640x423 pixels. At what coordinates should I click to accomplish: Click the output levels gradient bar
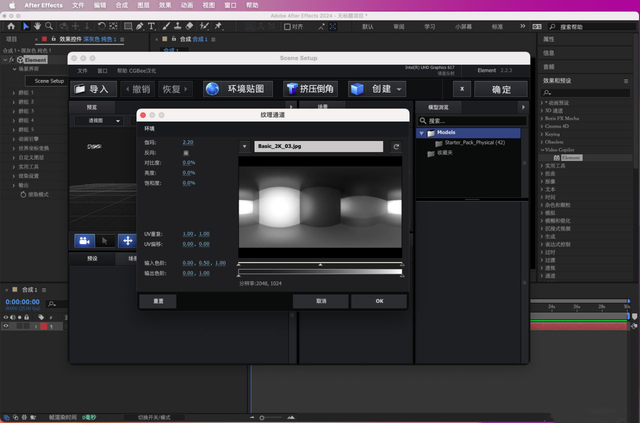pyautogui.click(x=320, y=271)
